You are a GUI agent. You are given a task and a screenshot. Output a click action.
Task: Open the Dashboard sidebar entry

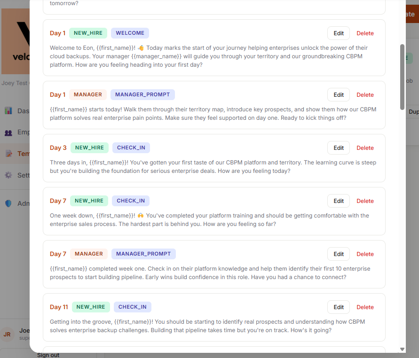click(x=19, y=110)
